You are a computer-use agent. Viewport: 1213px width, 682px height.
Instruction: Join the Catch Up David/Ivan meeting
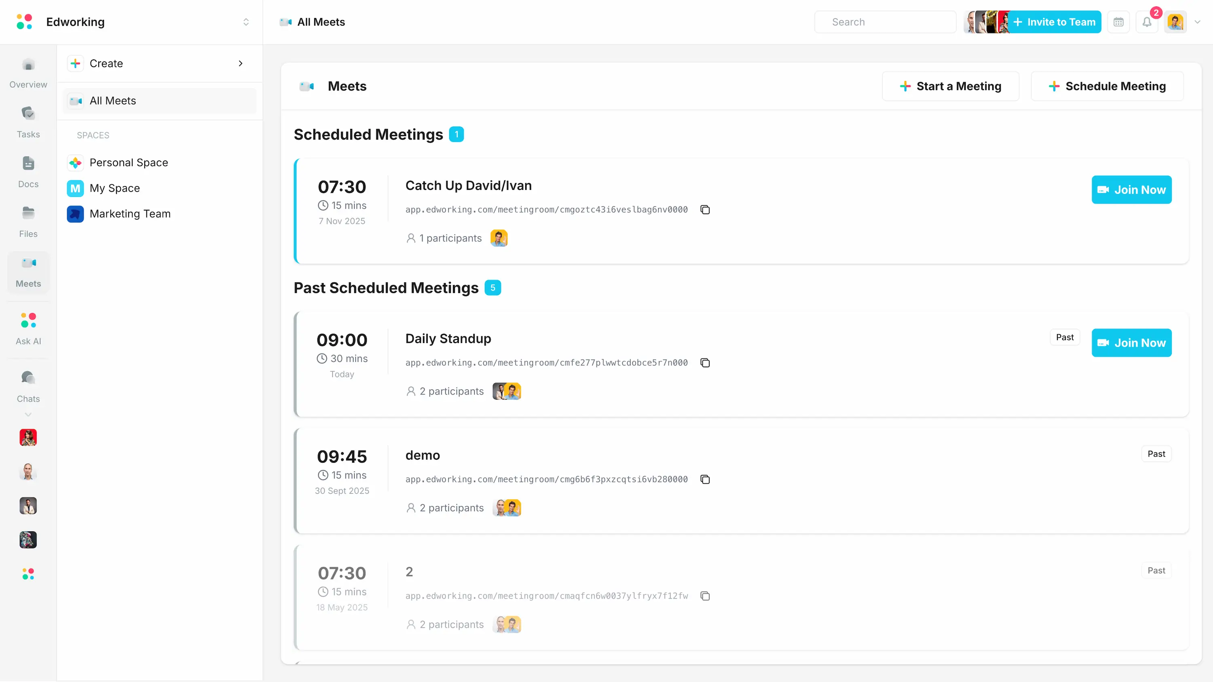tap(1131, 190)
